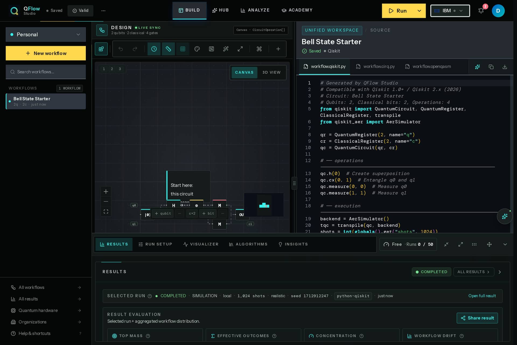Open the three-dots more menu in header
The width and height of the screenshot is (517, 345).
point(103,11)
